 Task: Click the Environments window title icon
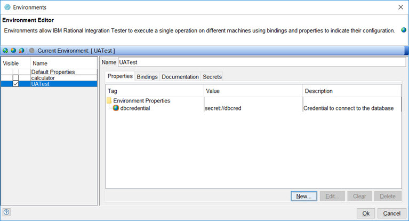[7, 7]
